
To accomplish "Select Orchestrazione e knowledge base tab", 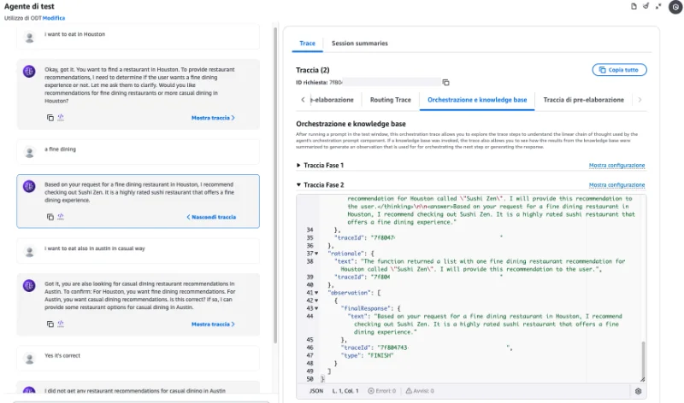I will 477,100.
